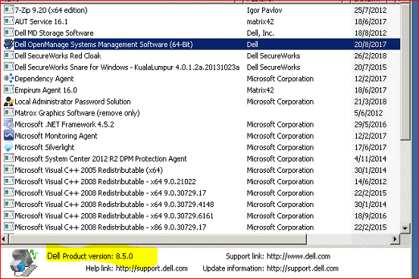Click publisher Dell, Inc.
The height and width of the screenshot is (279, 419).
[261, 33]
